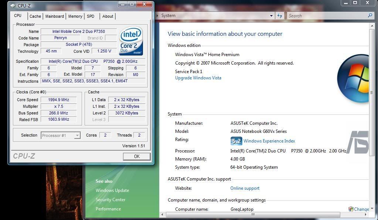The image size is (378, 220).
Task: Open the Windows Experience Index link
Action: coord(269,141)
